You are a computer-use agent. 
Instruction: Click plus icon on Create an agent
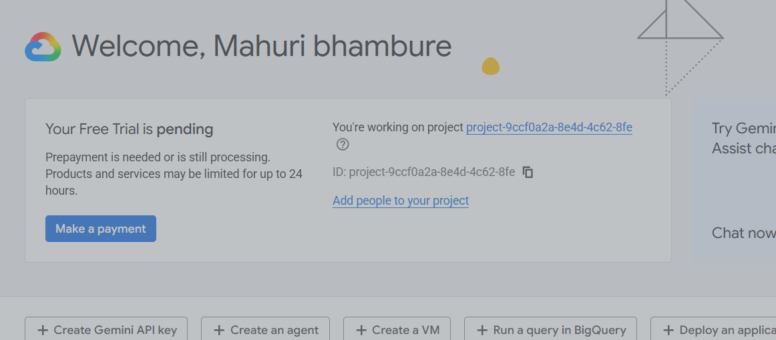(x=219, y=330)
